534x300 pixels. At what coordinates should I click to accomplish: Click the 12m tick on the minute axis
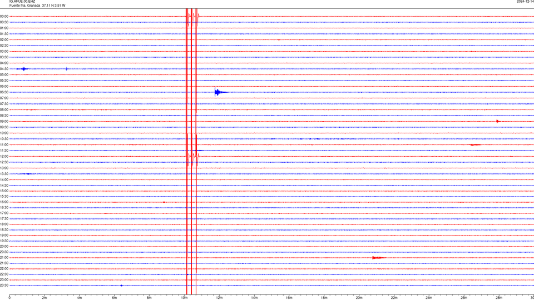click(x=219, y=298)
